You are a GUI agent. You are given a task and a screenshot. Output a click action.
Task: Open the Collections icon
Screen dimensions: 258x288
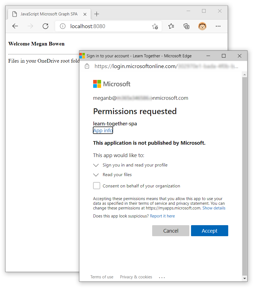click(x=186, y=26)
